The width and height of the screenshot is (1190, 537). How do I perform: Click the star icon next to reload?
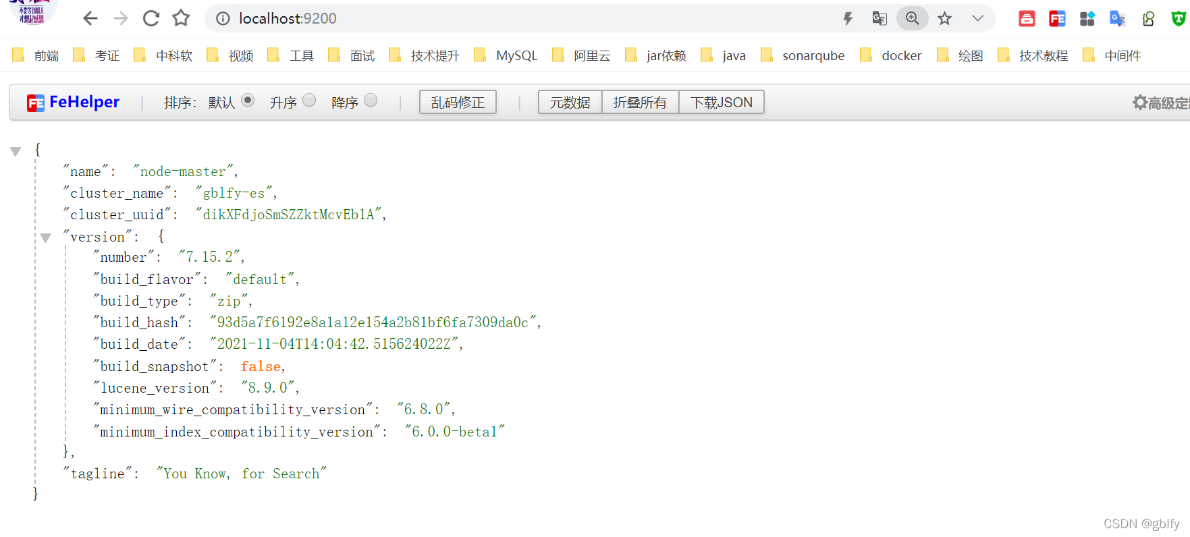click(181, 18)
